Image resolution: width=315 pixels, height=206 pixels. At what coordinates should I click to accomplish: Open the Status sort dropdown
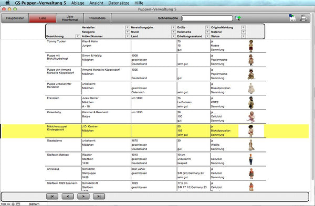point(243,36)
